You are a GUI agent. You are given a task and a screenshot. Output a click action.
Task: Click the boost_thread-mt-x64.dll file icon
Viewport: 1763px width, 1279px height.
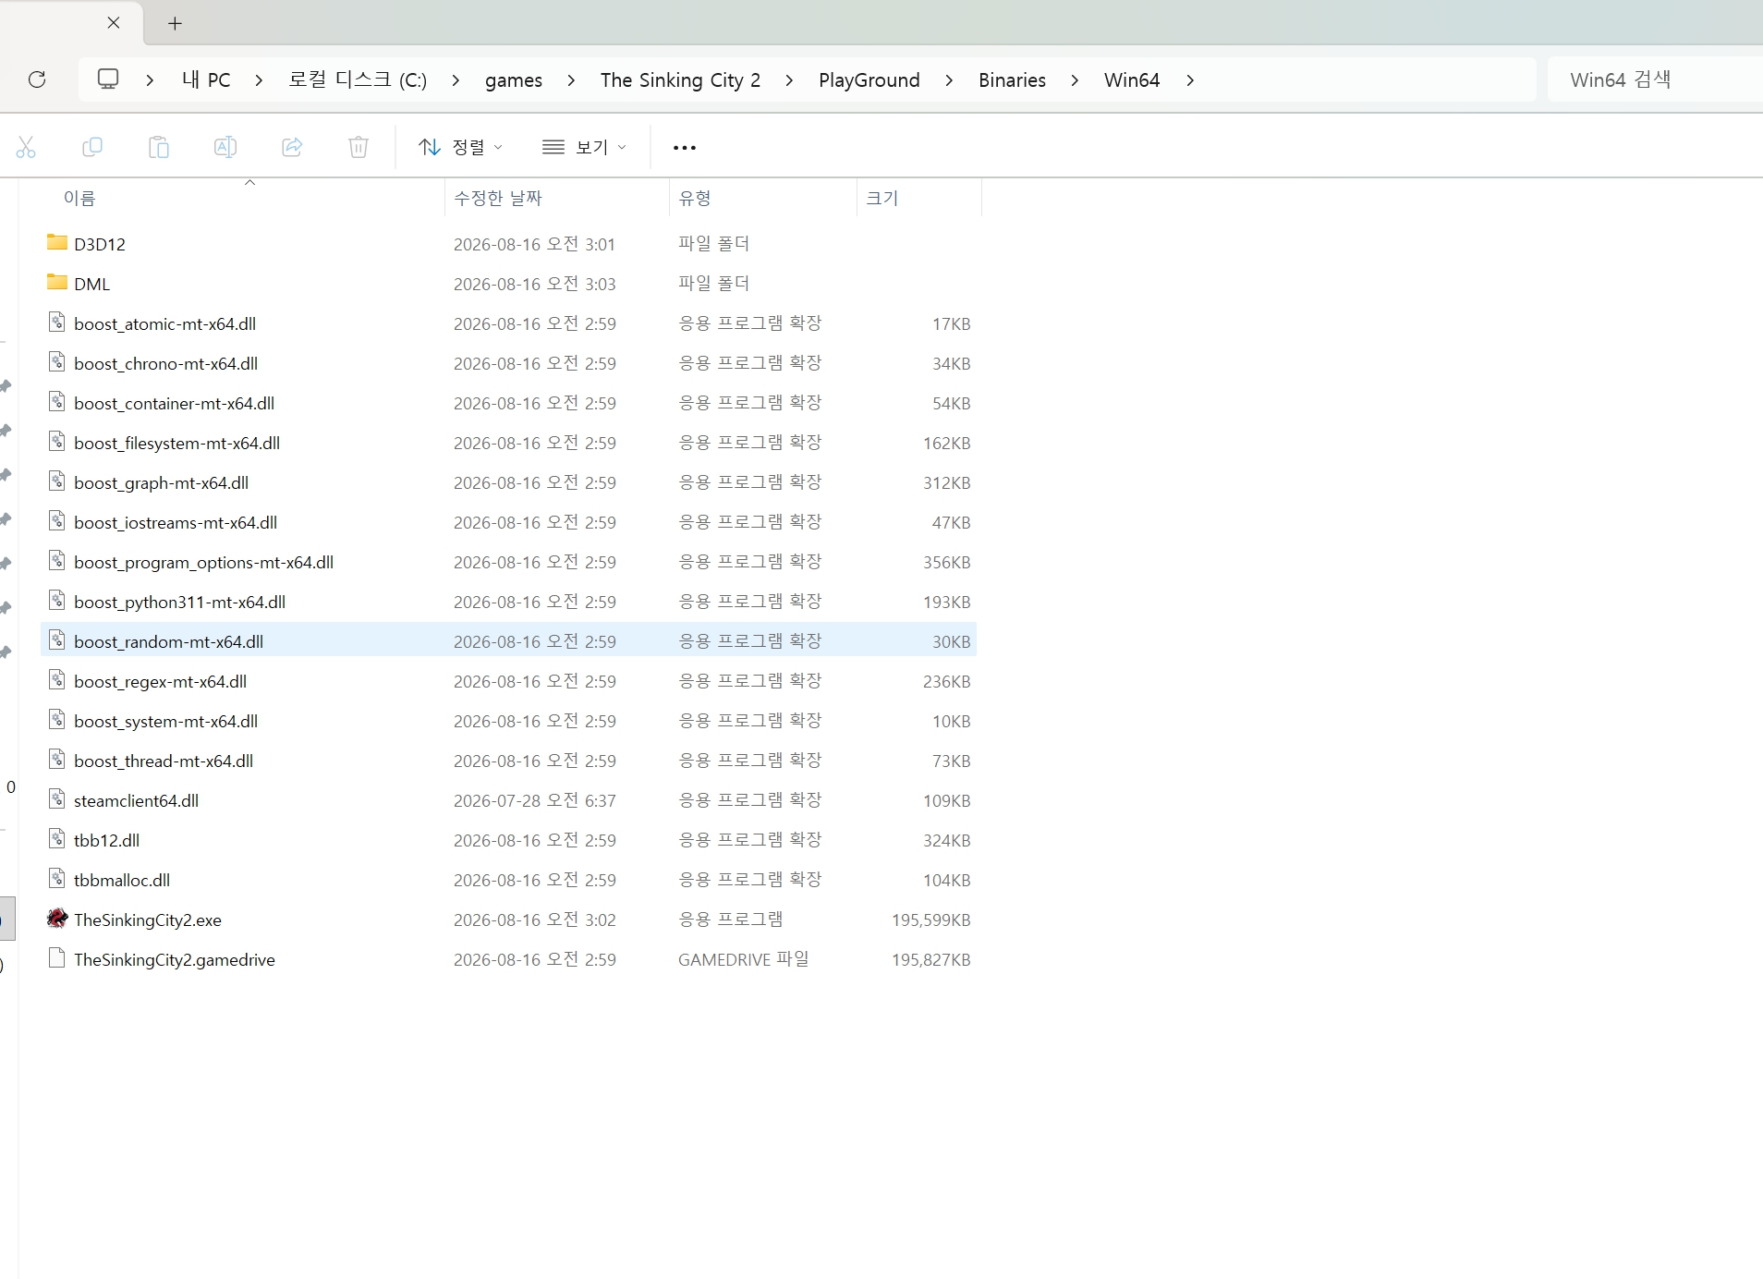coord(57,760)
